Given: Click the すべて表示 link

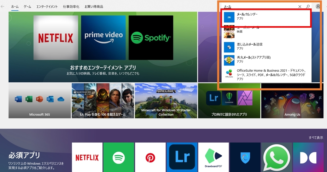Looking at the screenshot, I should tap(316, 137).
